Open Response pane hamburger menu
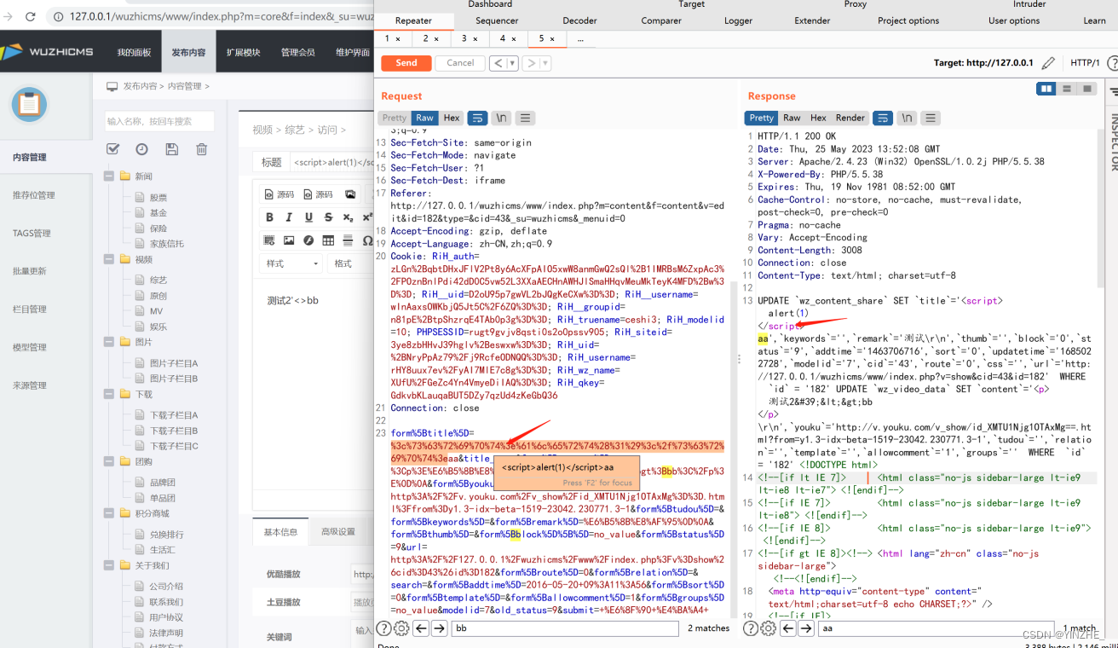 (x=931, y=118)
